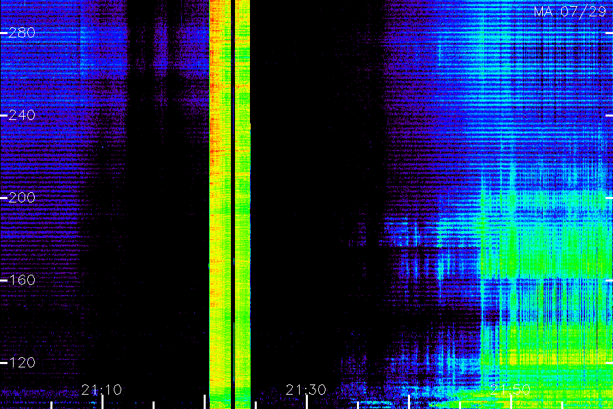Click the 240 frequency axis label
Screen dimensions: 613x409
point(22,115)
